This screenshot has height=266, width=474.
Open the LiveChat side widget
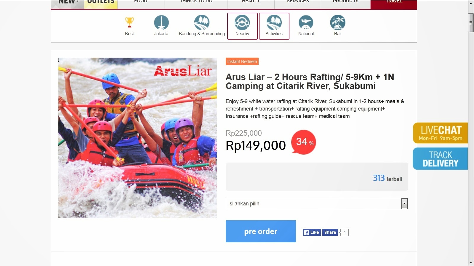(441, 133)
